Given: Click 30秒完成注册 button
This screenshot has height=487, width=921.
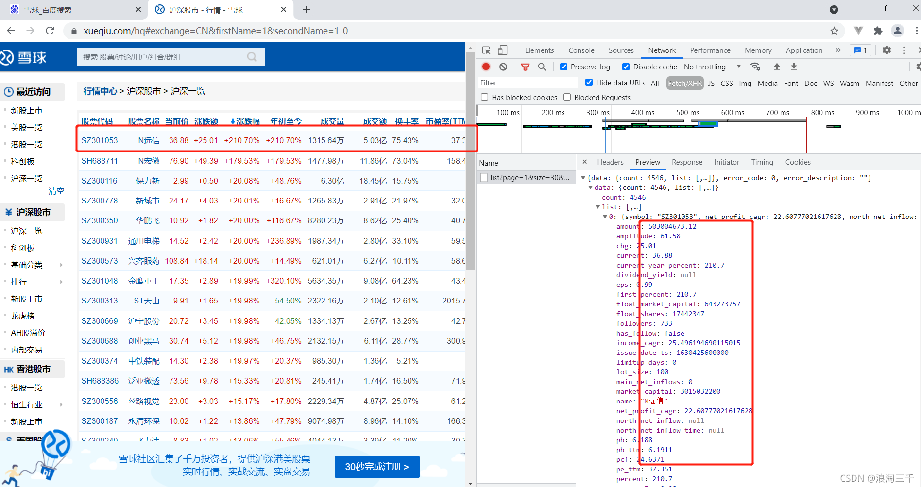Looking at the screenshot, I should coord(377,467).
